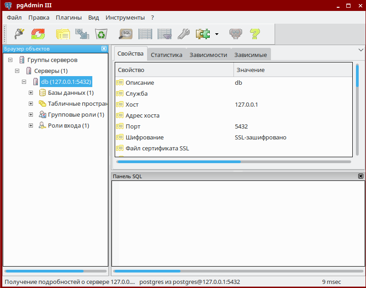The image size is (366, 288).
Task: Select Базы данных (1) tree item
Action: (x=71, y=93)
